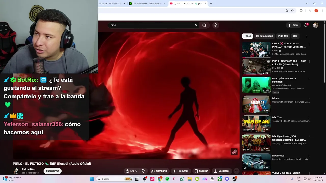Open the YouTube account avatar menu

click(x=316, y=25)
